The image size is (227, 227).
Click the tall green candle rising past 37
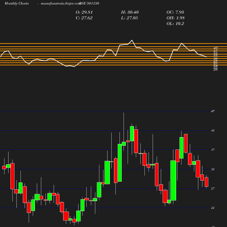tap(120, 163)
